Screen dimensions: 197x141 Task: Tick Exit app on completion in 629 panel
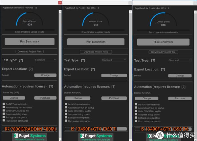pos(4,117)
